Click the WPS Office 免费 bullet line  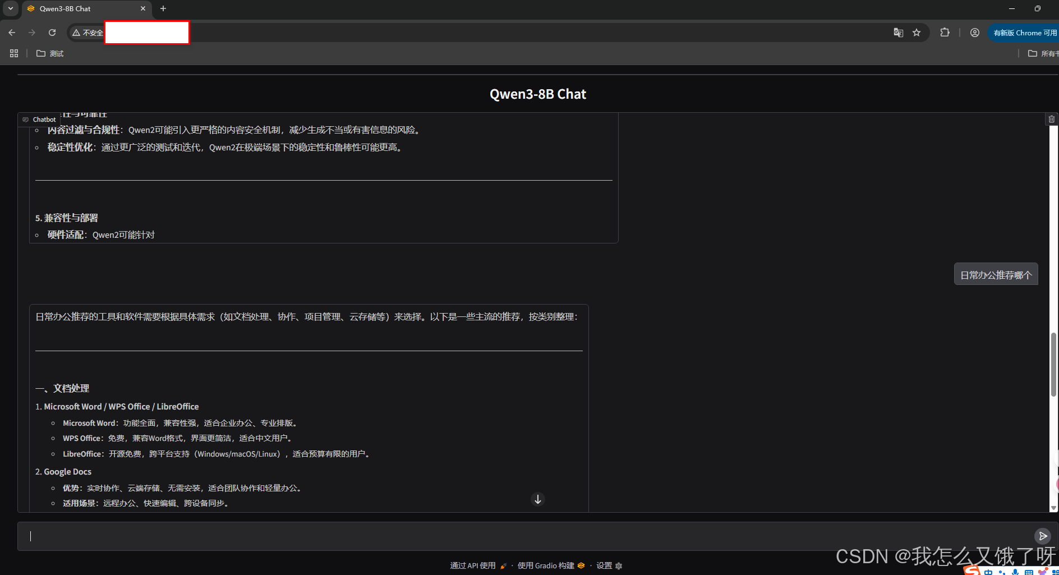[x=178, y=438]
